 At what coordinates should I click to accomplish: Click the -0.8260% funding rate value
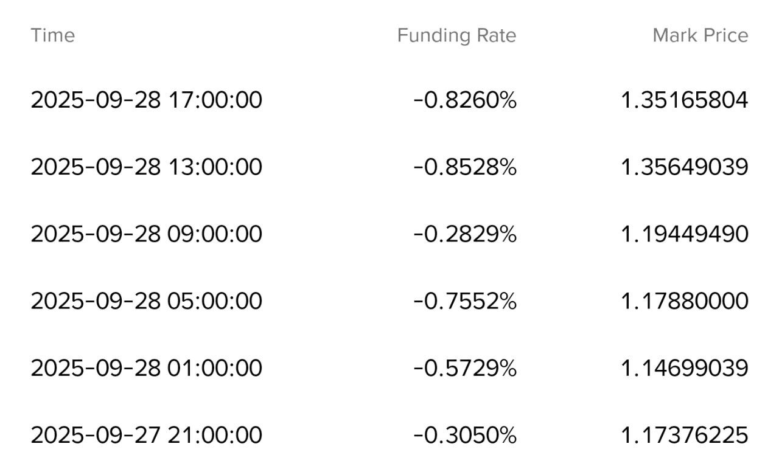tap(465, 100)
